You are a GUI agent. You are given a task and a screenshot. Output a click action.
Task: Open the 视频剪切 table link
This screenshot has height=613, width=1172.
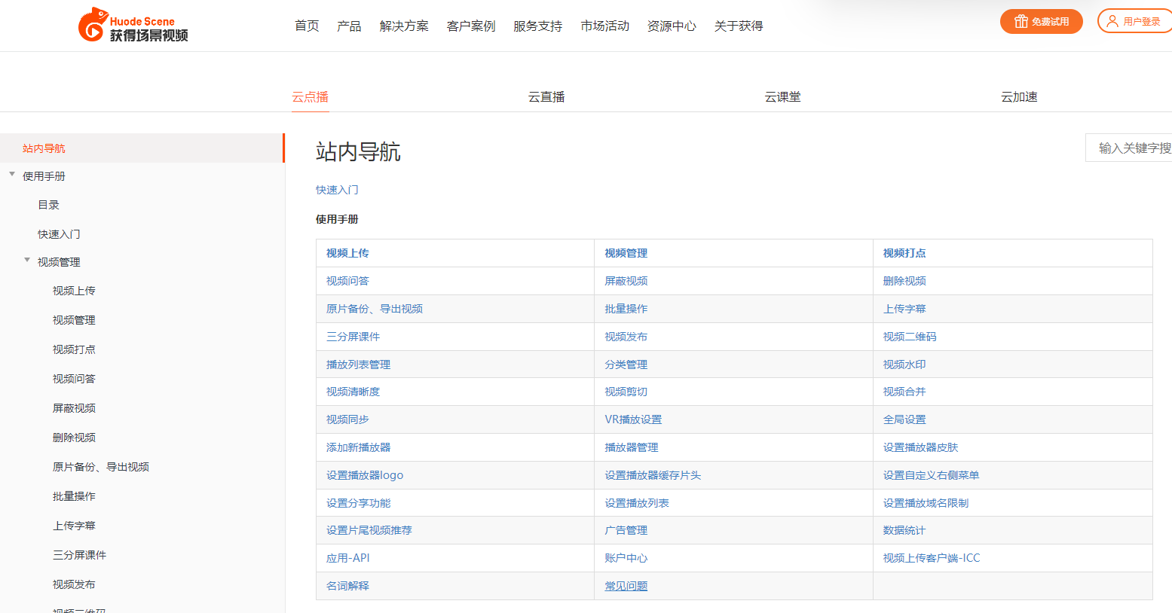point(626,392)
